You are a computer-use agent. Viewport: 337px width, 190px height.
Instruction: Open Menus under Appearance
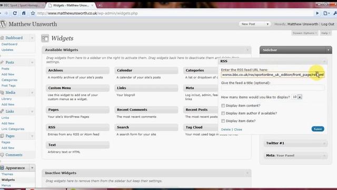(x=6, y=185)
